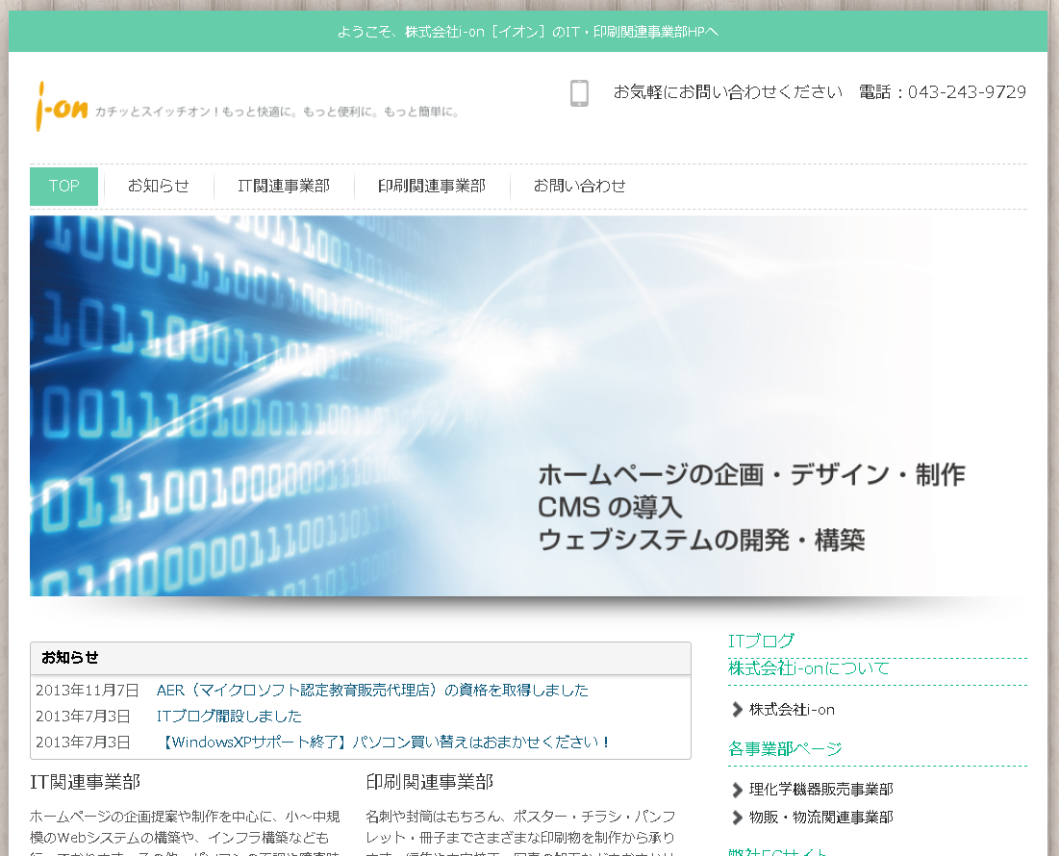Select the green TOP navigation tab

click(63, 186)
